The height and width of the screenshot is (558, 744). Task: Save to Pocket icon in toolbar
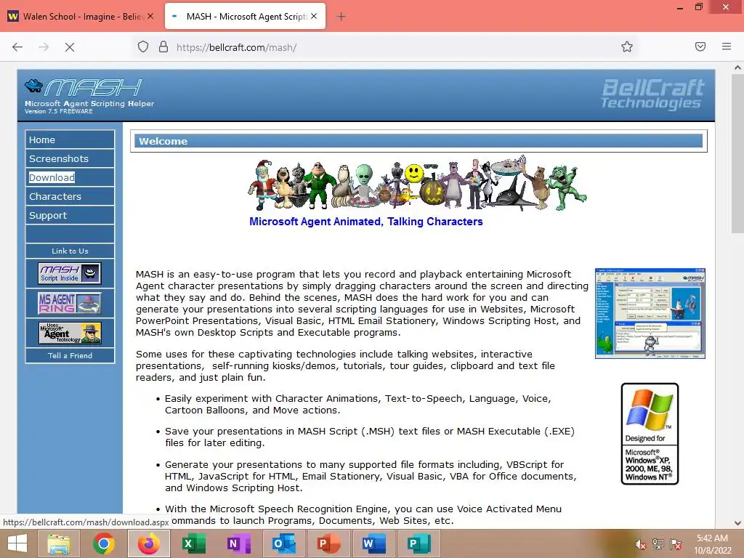pyautogui.click(x=700, y=46)
